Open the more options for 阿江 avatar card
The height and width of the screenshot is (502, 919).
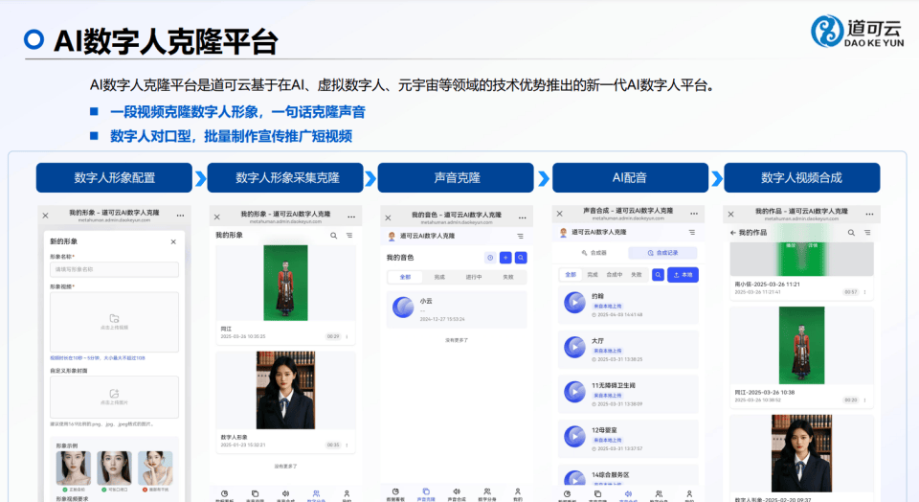point(347,337)
